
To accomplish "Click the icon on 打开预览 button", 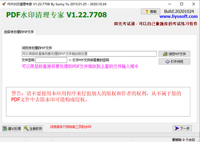I will 167,62.
